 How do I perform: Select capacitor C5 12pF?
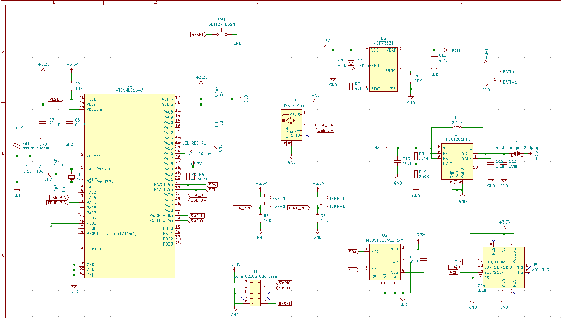pyautogui.click(x=61, y=182)
